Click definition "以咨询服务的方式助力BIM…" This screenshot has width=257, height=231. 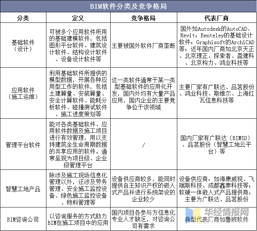[x=78, y=219]
